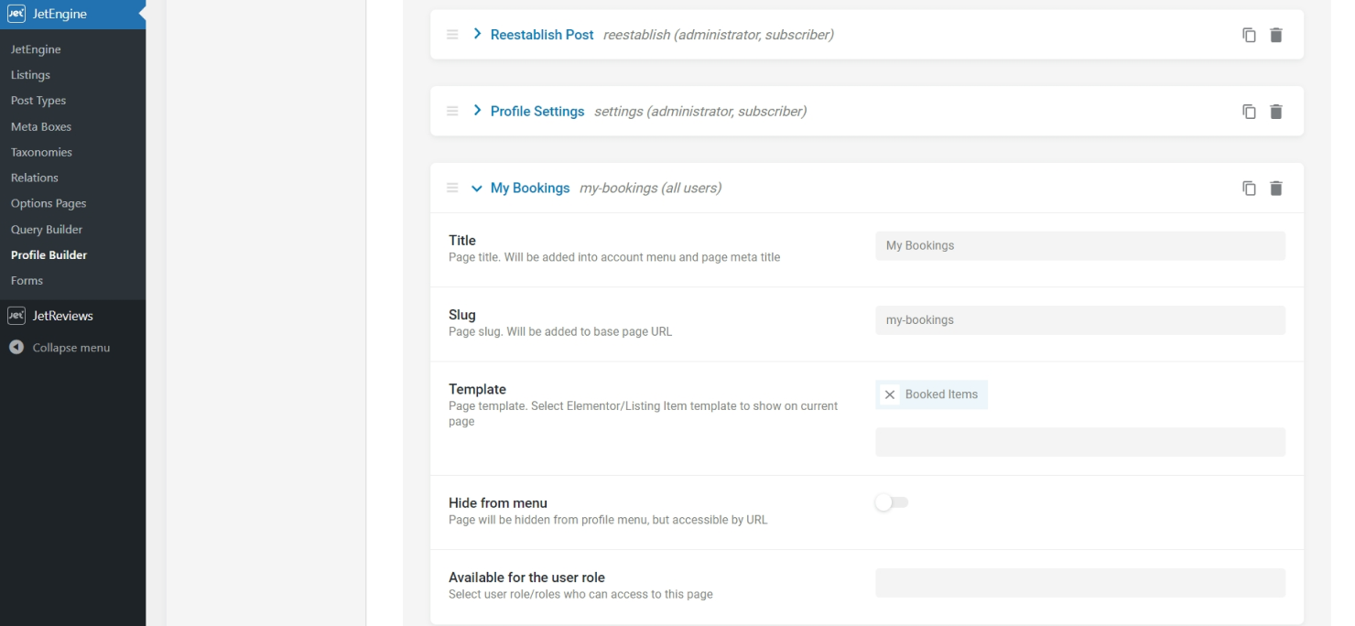Viewport: 1355px width, 626px height.
Task: Click the Reestablish Post title link
Action: (x=542, y=35)
